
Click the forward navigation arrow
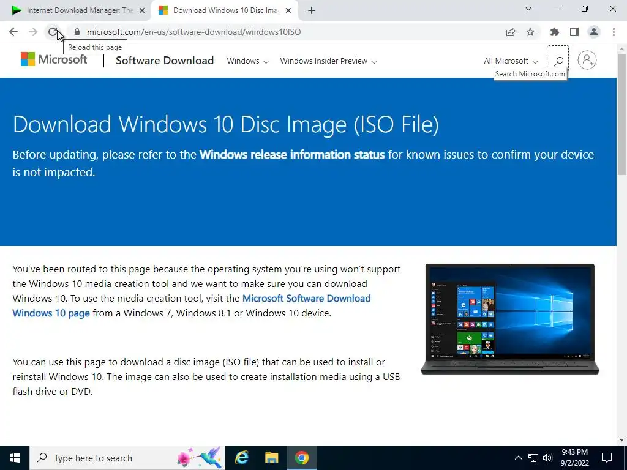pyautogui.click(x=33, y=32)
